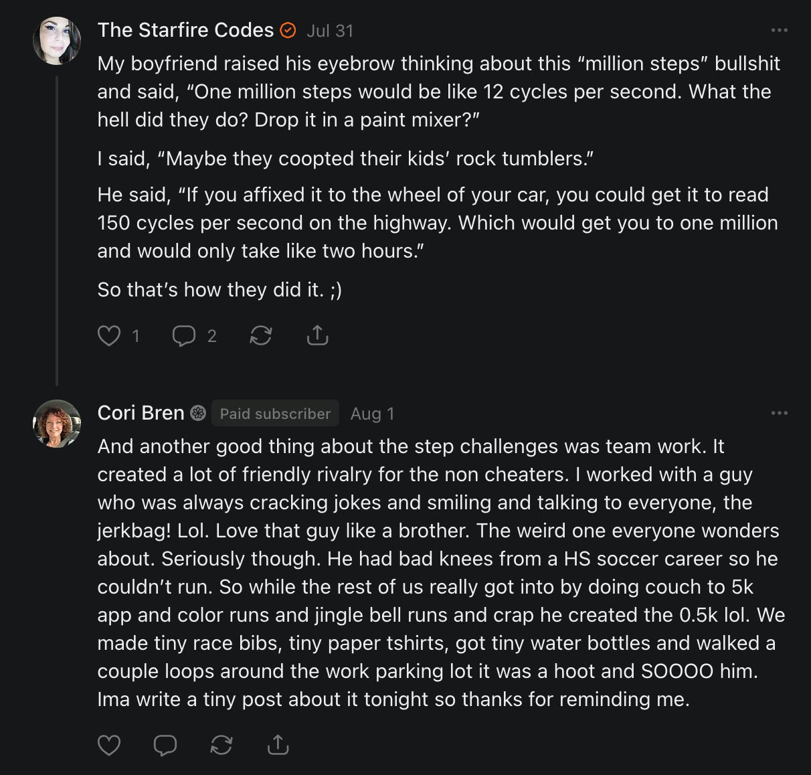Screen dimensions: 811x775
Task: Click the Paid subscriber badge
Action: point(275,414)
